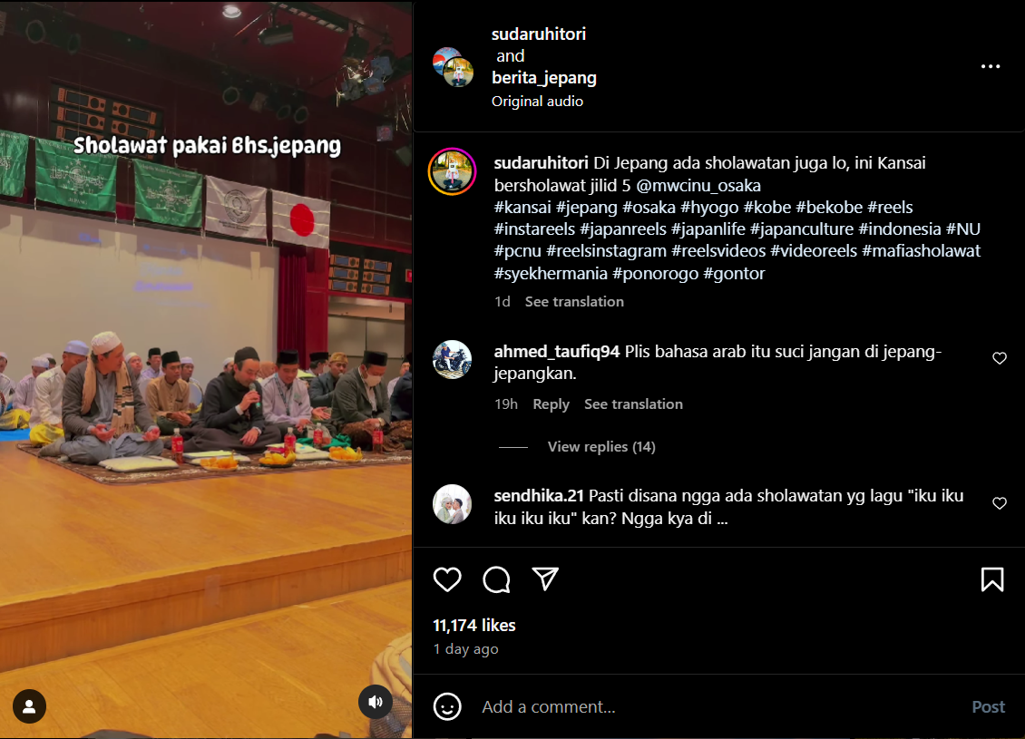Reply to ahmed_taufiq94's comment
This screenshot has height=739, width=1025.
tap(551, 404)
